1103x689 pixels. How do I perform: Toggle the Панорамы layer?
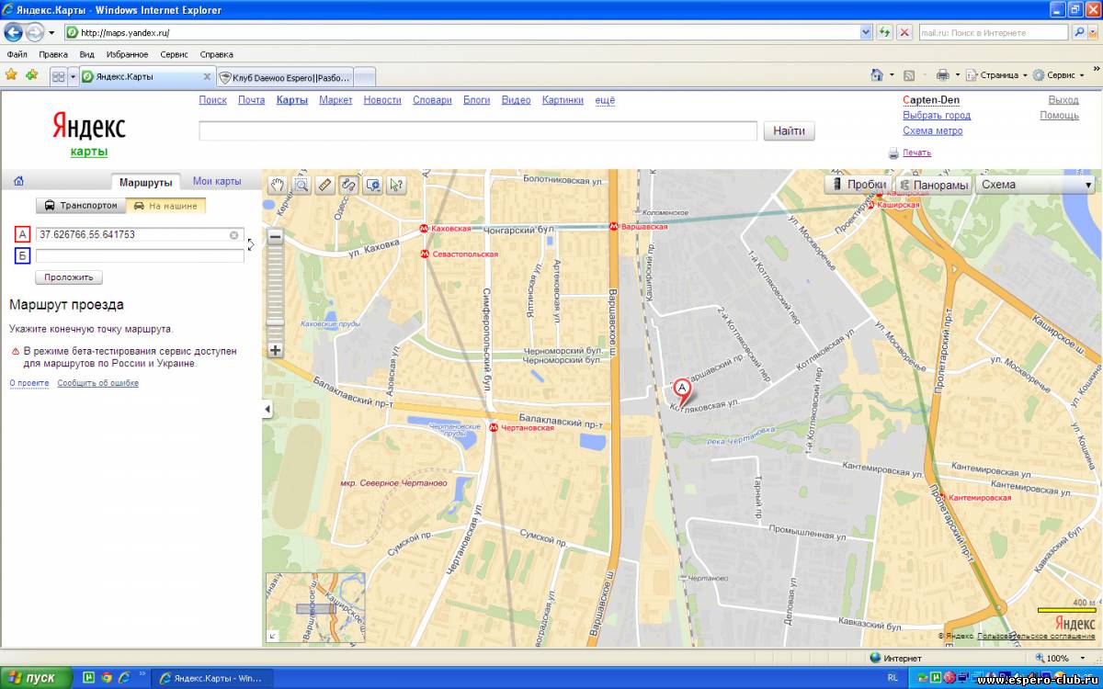tap(933, 185)
